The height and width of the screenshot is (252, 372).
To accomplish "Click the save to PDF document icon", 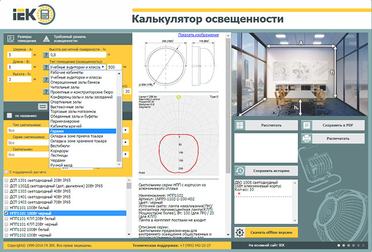I will (x=307, y=125).
